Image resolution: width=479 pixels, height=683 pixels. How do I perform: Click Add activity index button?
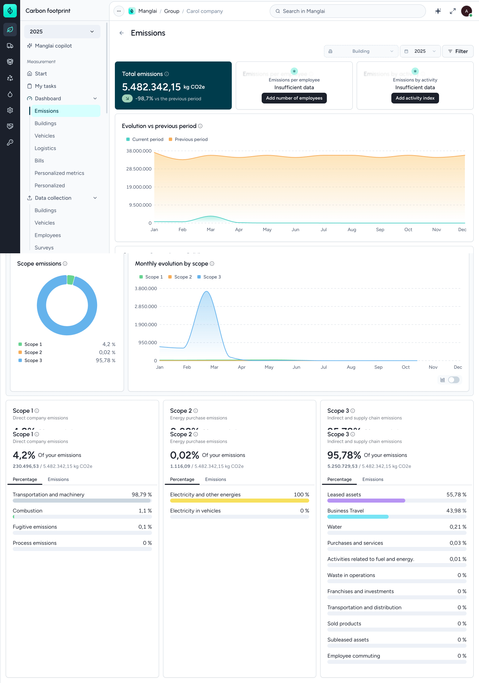coord(415,98)
